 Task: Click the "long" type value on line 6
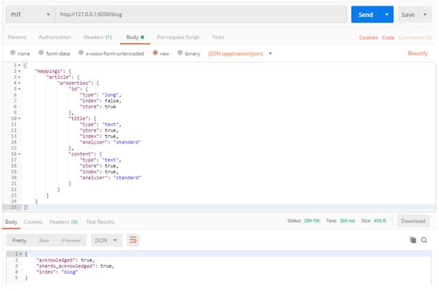[110, 95]
